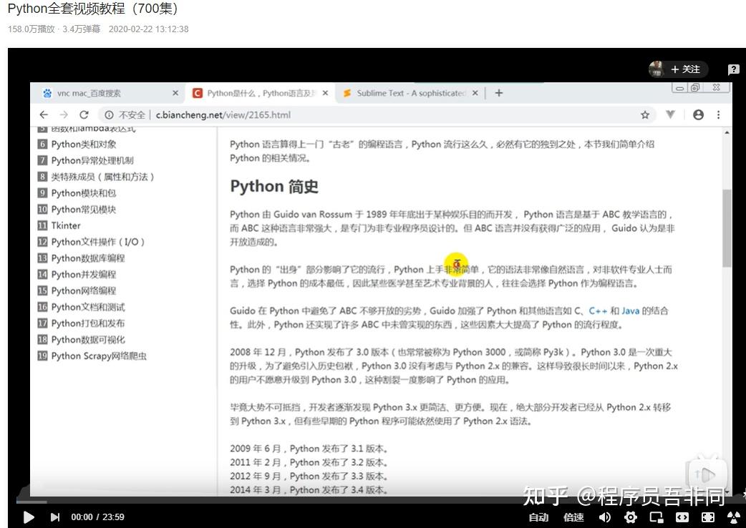Open Chrome's three-dot menu
746x528 pixels.
(718, 114)
